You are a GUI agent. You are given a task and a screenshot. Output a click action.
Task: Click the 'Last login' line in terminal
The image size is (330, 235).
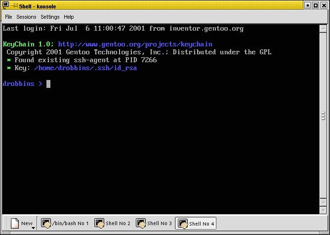point(123,29)
